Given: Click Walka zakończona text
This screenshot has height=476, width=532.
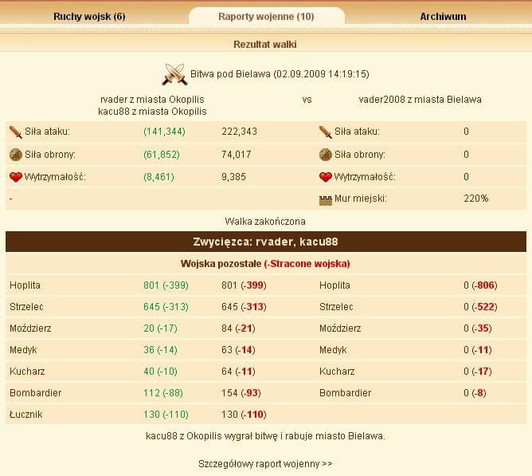Looking at the screenshot, I should pyautogui.click(x=265, y=222).
